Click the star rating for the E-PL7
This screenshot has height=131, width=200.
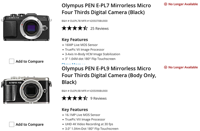pos(75,28)
